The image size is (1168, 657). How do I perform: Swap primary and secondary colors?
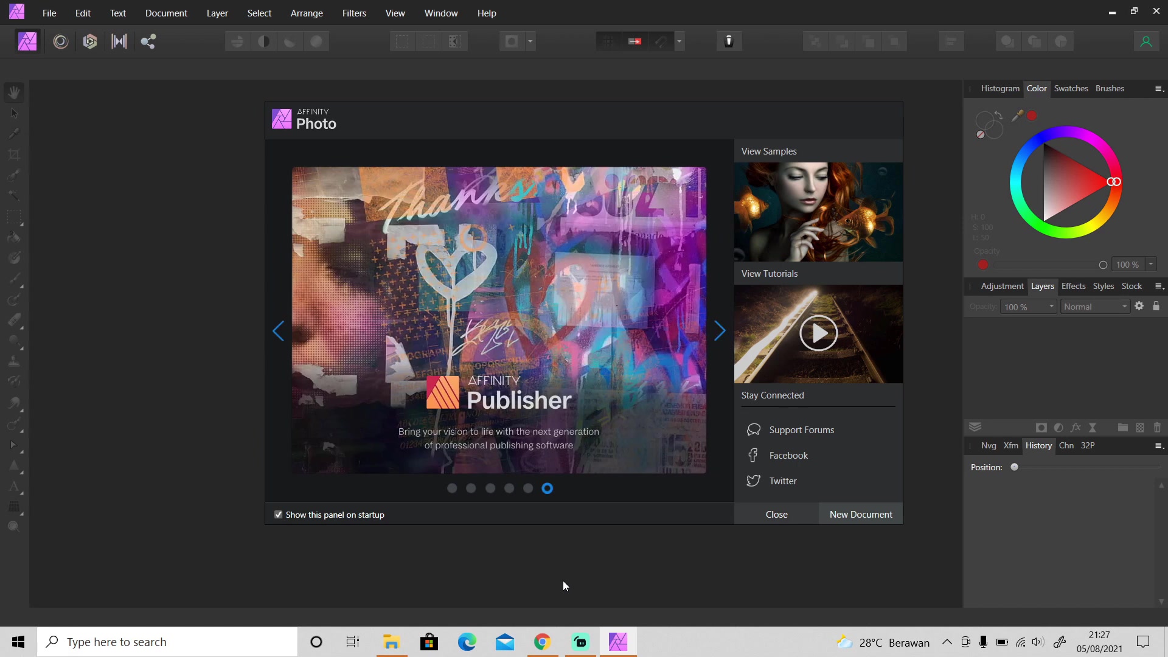[998, 115]
